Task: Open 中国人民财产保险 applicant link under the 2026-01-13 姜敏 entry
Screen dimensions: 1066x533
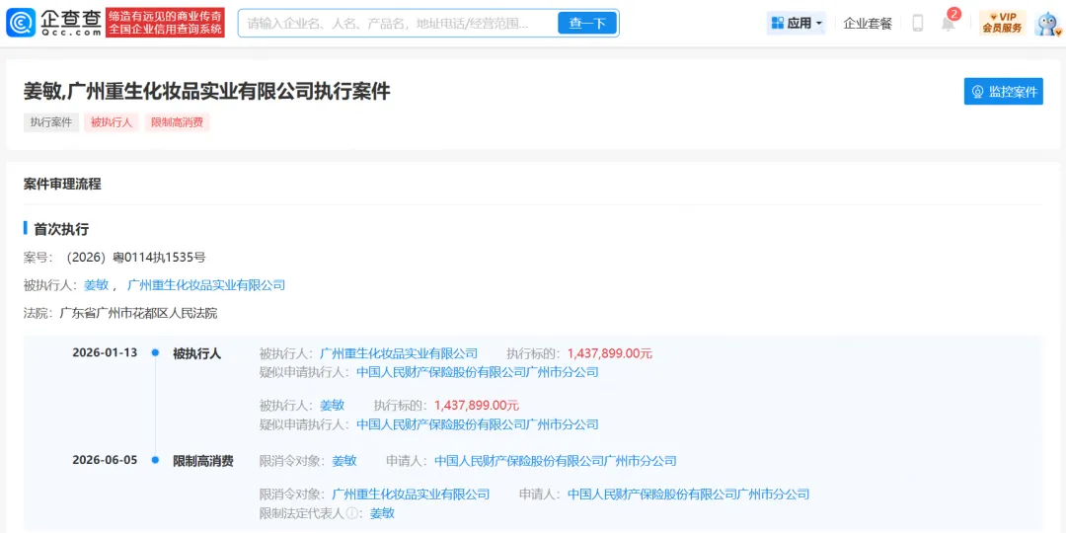Action: coord(478,424)
